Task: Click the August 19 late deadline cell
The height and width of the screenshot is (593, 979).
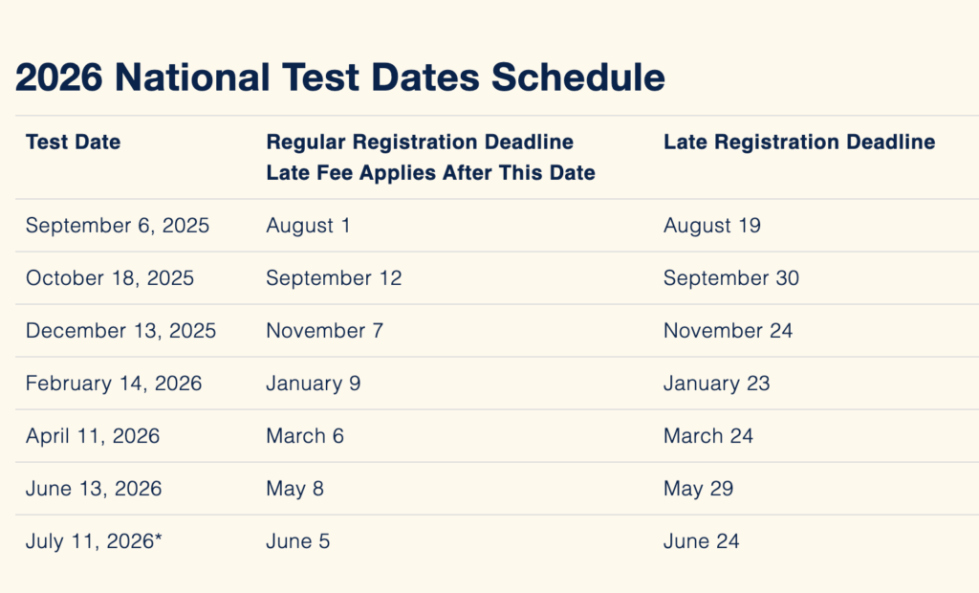Action: pyautogui.click(x=711, y=226)
